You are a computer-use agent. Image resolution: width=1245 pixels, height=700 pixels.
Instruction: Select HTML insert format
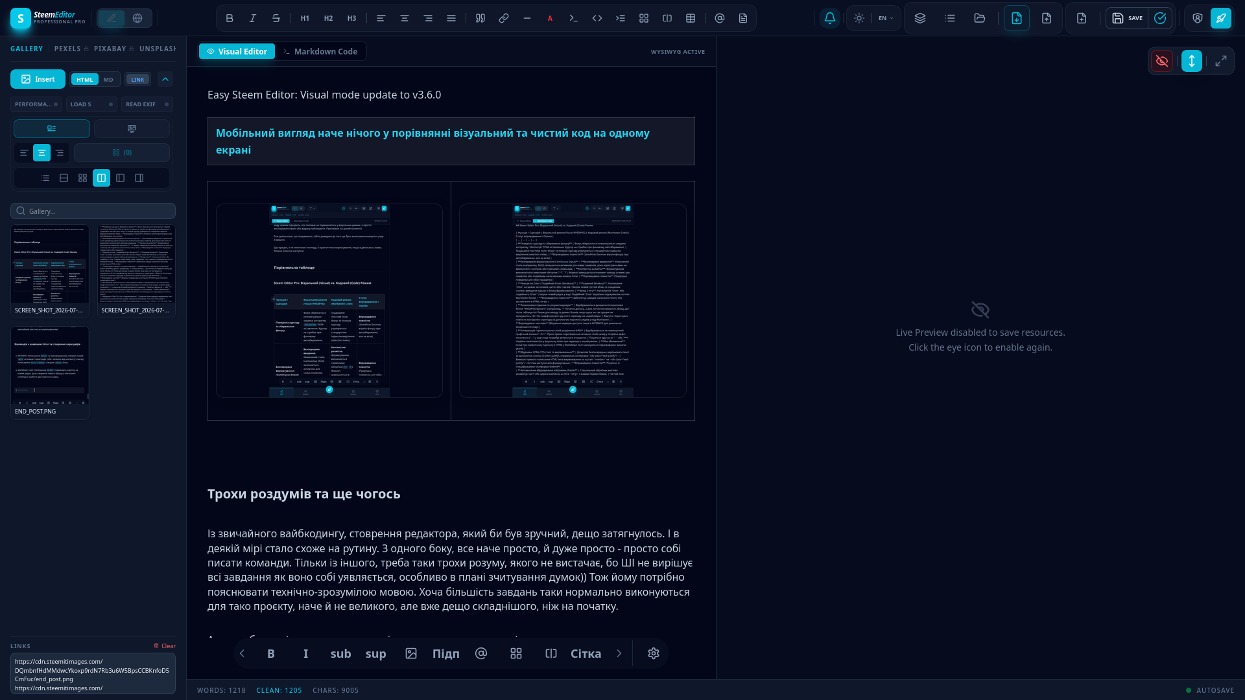tap(84, 80)
